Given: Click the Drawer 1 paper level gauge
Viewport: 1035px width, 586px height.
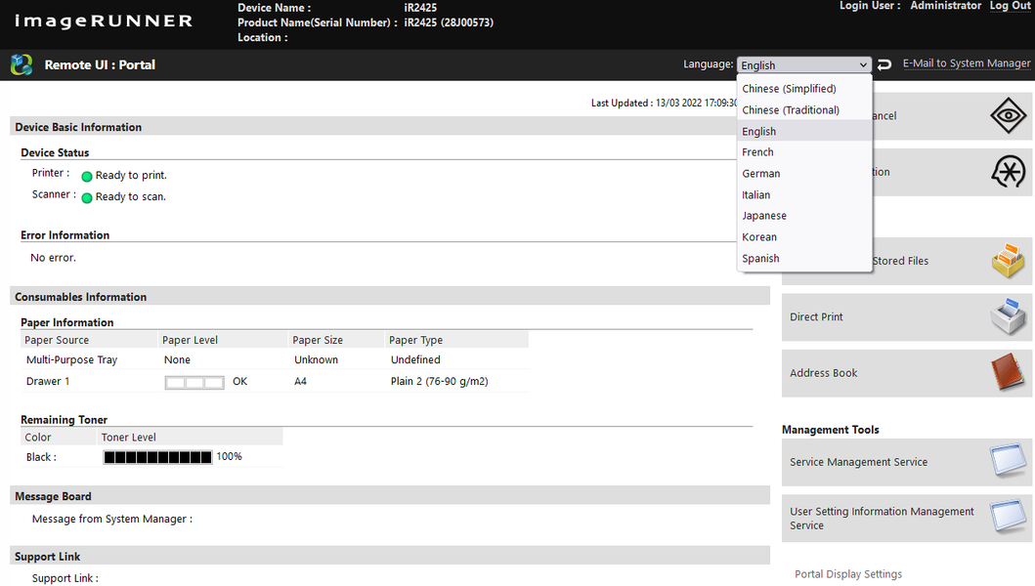Looking at the screenshot, I should [194, 382].
